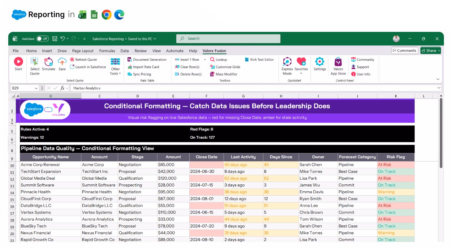Click the Comments button
Screen dimensions: 451x249
click(404, 50)
